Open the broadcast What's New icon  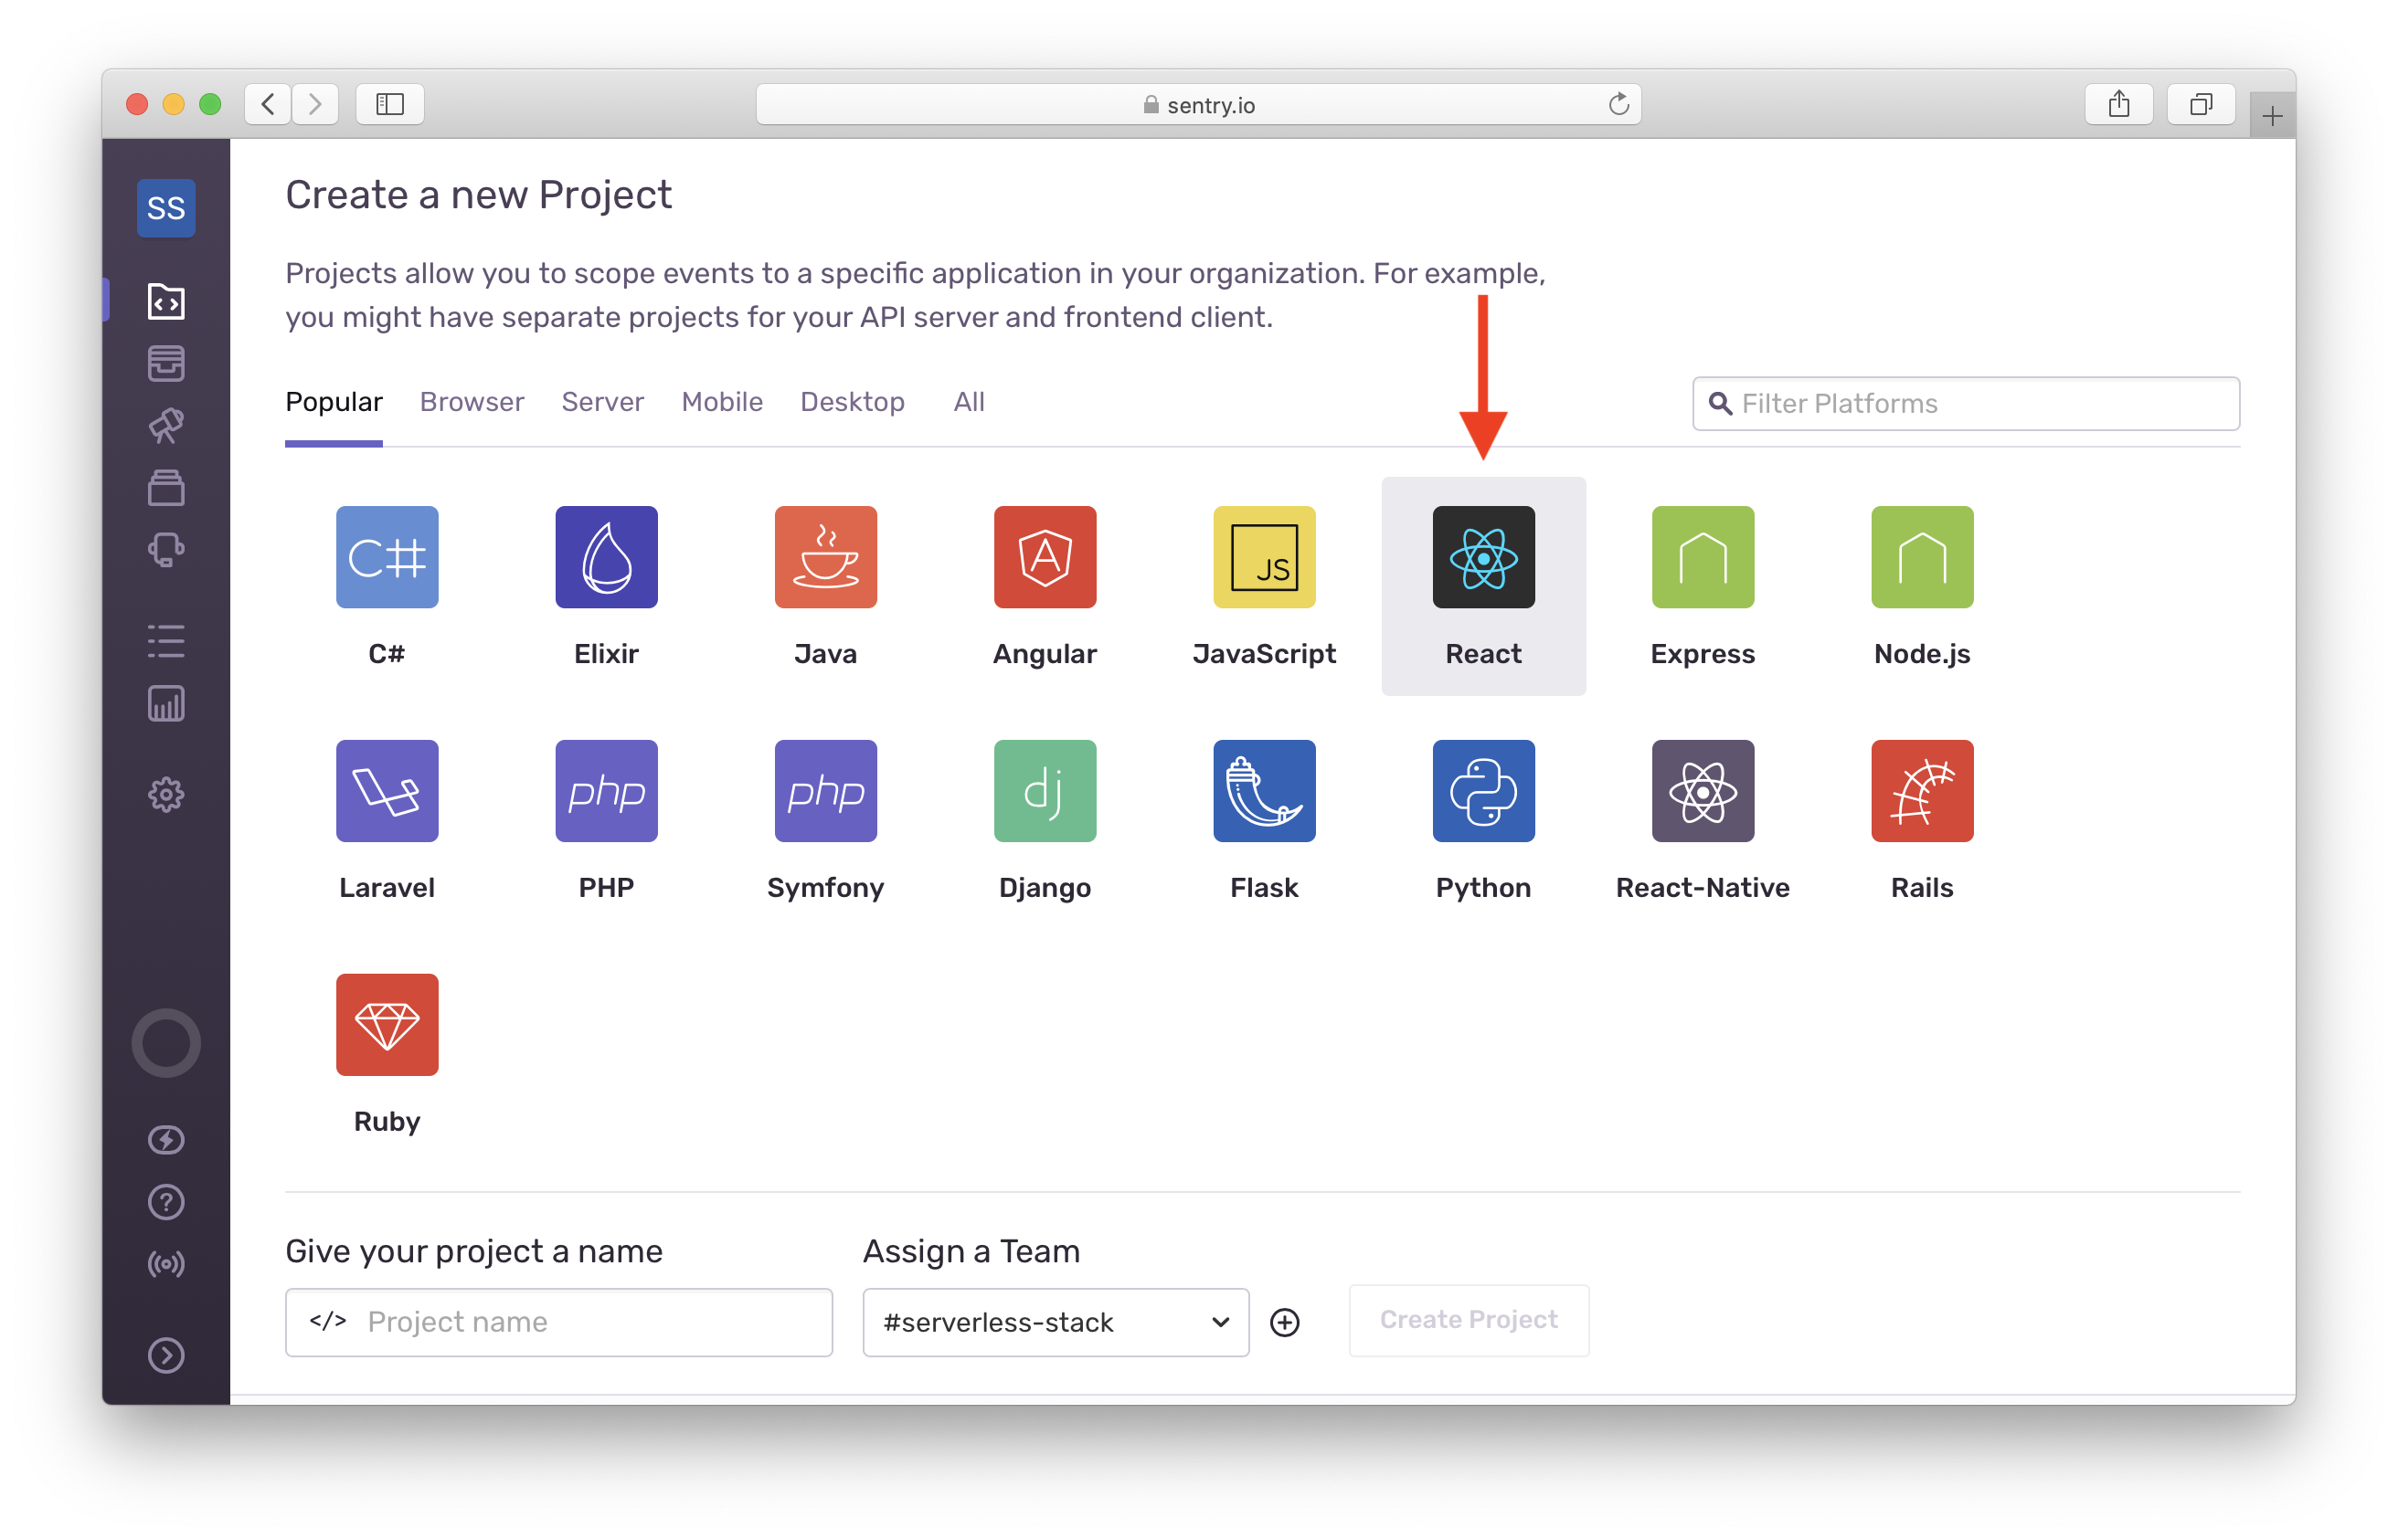pyautogui.click(x=166, y=1264)
